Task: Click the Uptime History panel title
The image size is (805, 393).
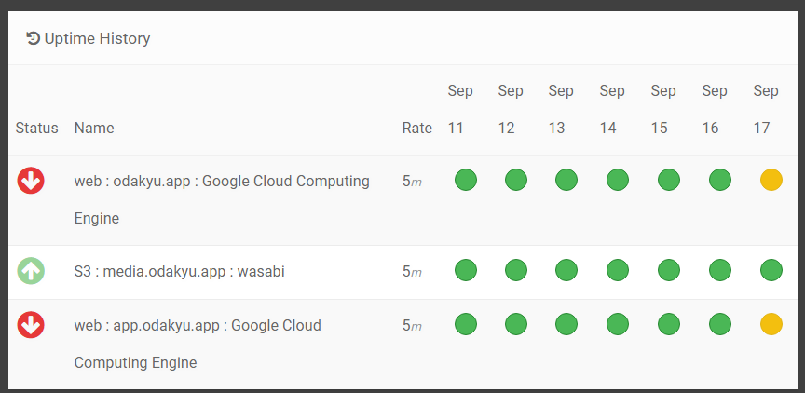Action: 97,38
